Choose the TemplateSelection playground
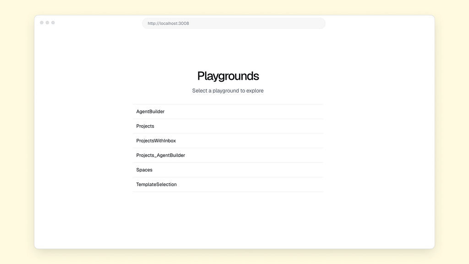The width and height of the screenshot is (469, 264). pos(156,185)
